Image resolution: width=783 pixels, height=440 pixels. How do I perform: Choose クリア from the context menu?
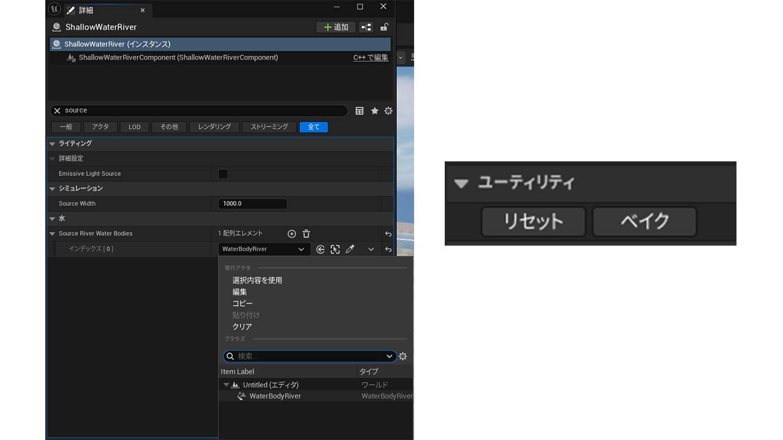242,327
